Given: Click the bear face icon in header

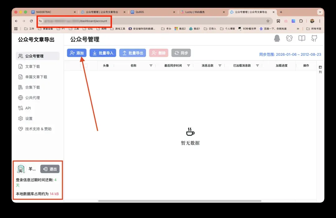Looking at the screenshot, I should [x=289, y=38].
